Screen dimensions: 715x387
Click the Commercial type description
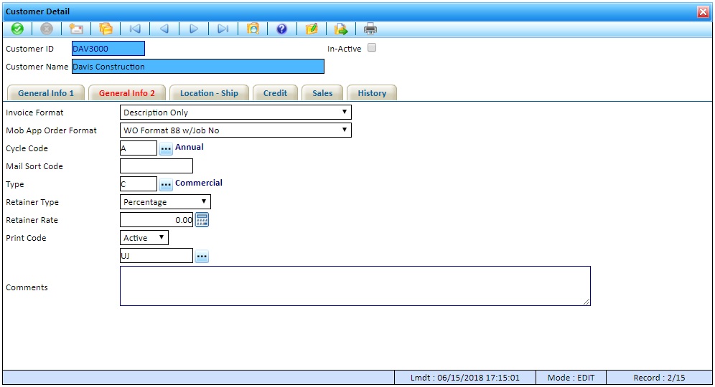tap(199, 183)
